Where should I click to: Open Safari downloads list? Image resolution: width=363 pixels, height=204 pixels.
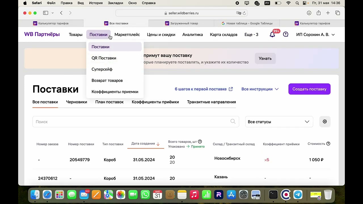coord(309,13)
